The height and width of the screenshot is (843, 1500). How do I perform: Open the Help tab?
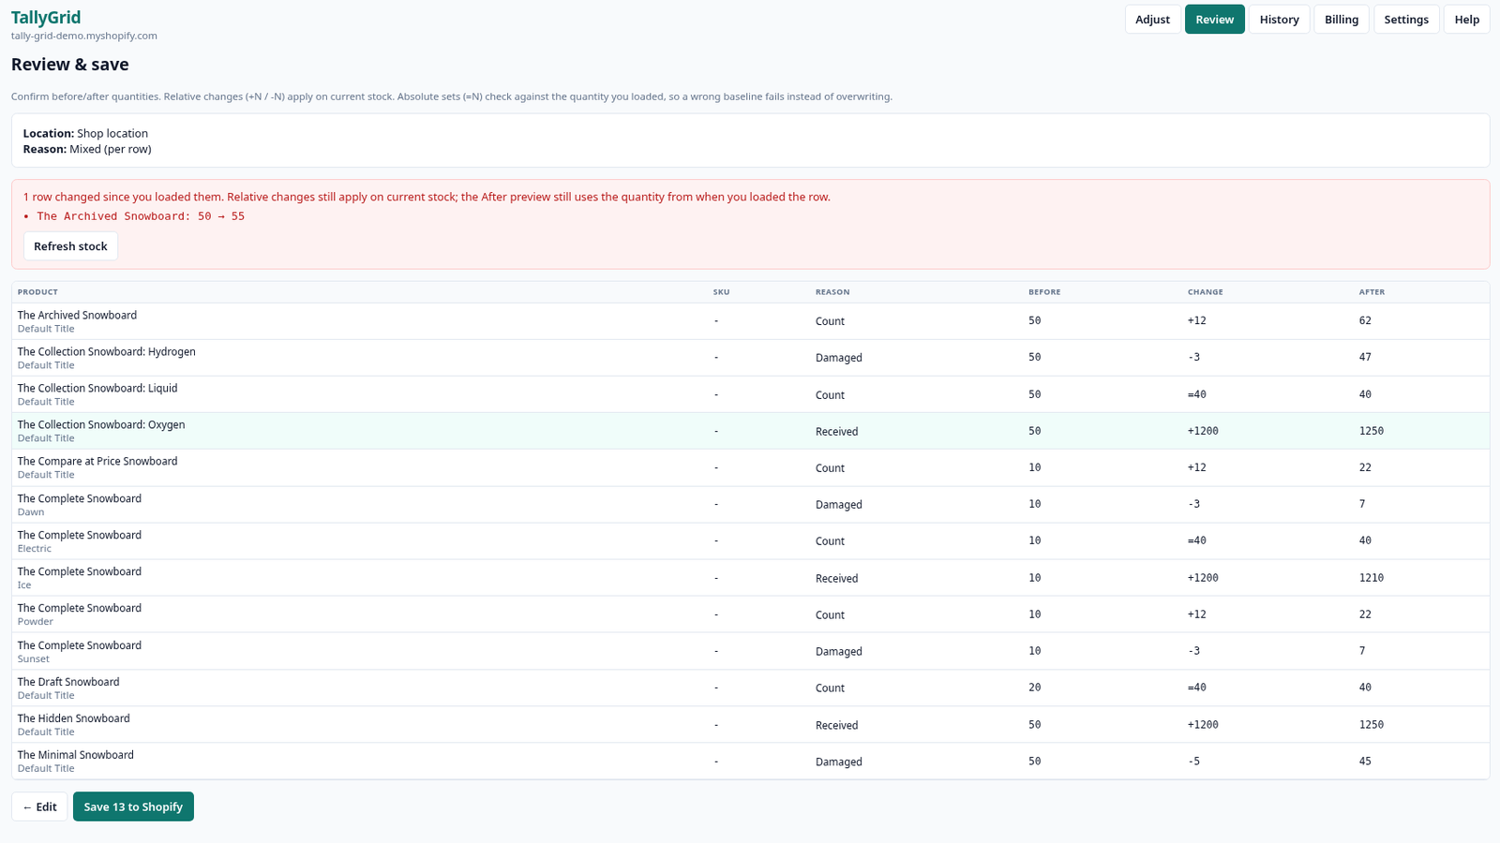pos(1467,20)
